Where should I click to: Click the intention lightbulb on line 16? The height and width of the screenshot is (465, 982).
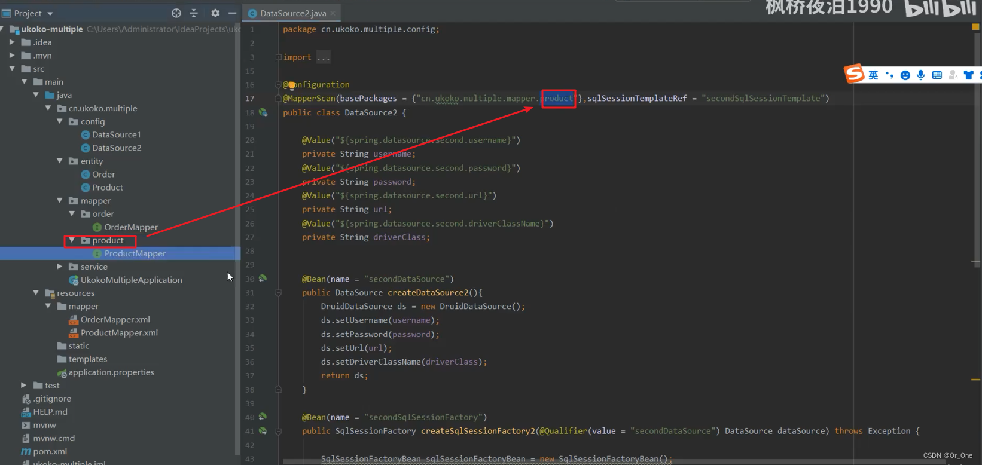click(x=292, y=85)
